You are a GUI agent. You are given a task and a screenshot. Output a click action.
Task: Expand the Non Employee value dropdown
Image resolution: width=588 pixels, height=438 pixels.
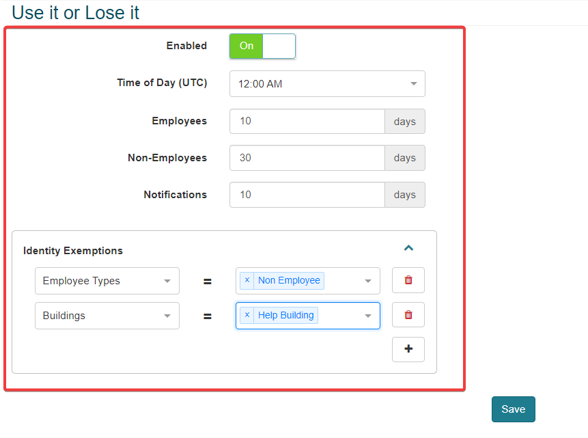tap(368, 281)
